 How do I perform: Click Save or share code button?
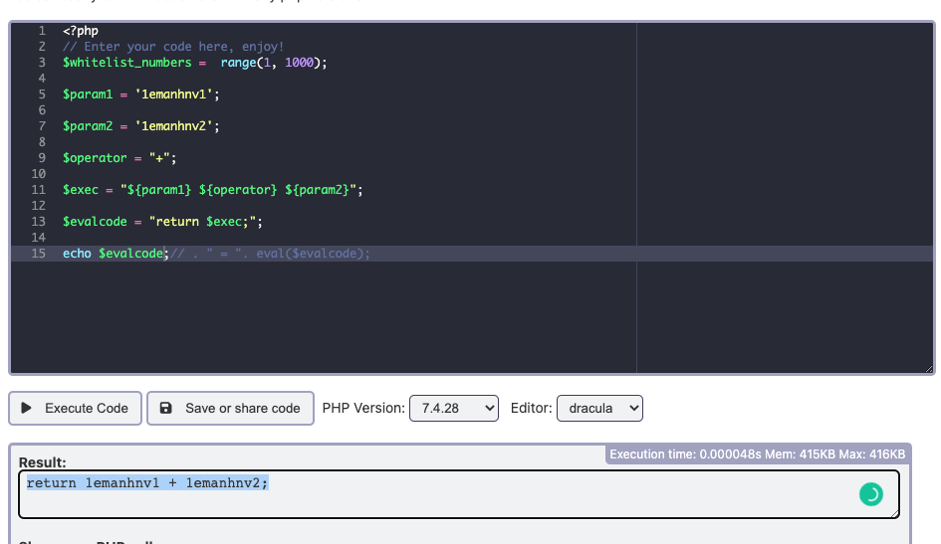(230, 408)
